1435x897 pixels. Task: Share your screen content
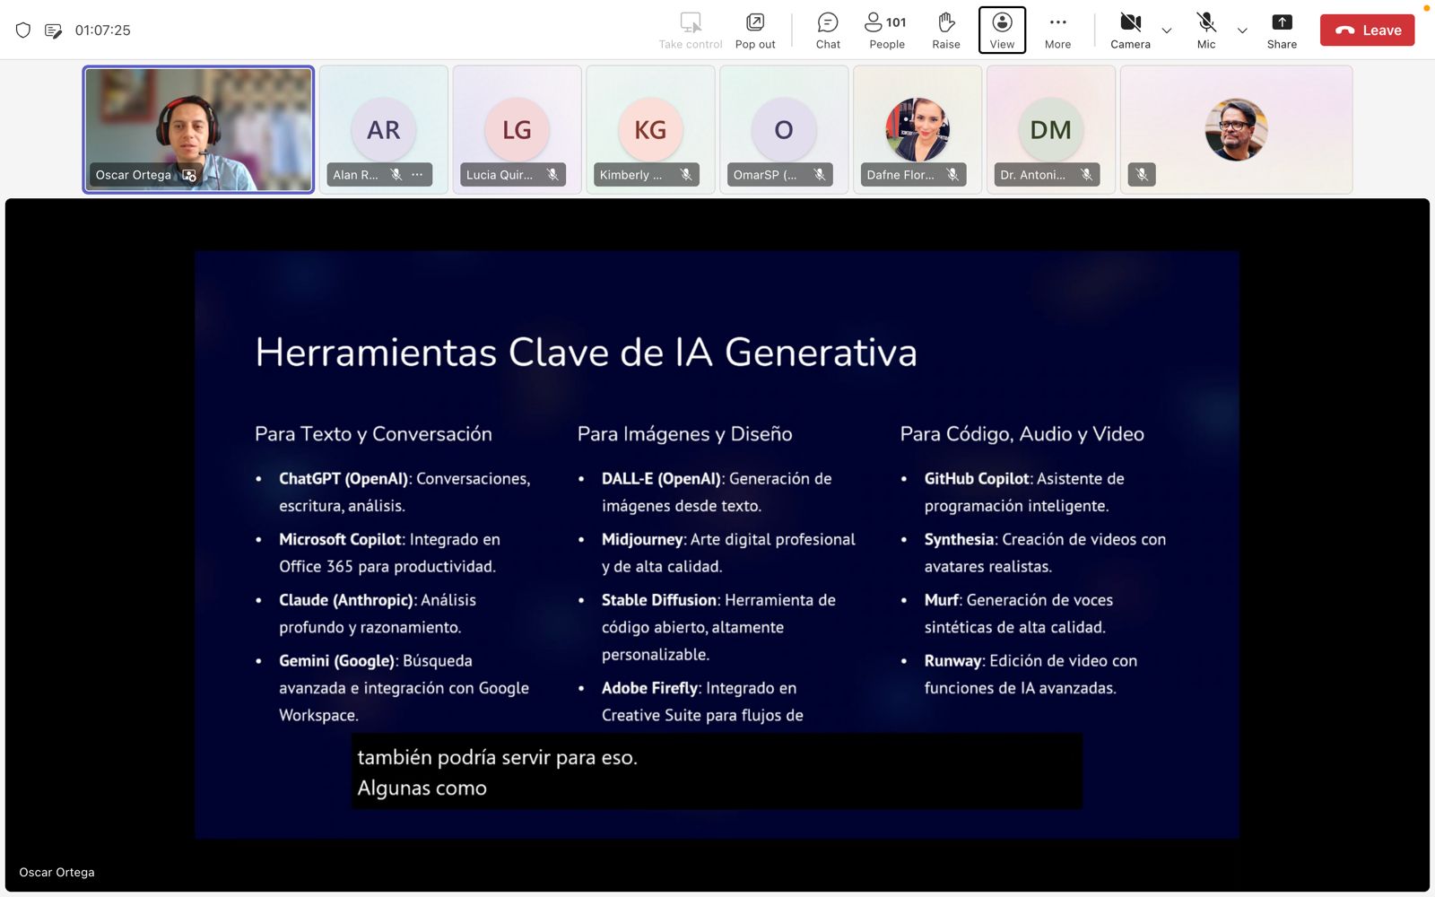click(1282, 30)
